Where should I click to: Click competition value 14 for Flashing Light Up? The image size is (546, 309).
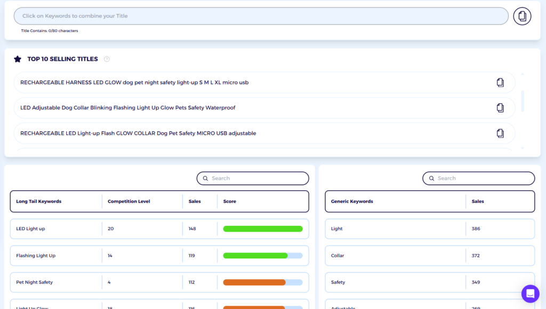110,256
